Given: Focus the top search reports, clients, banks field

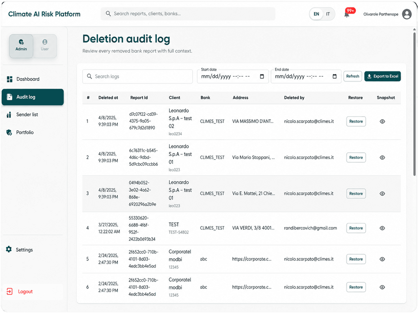Looking at the screenshot, I should coord(188,14).
